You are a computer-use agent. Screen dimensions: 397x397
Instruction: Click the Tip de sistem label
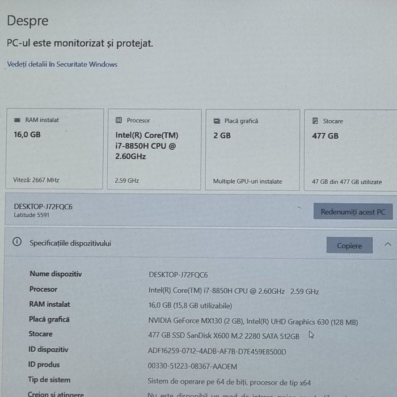49,380
